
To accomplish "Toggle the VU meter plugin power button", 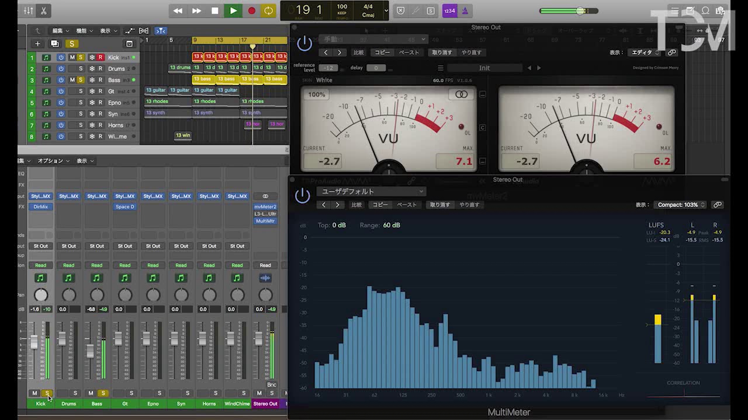I will [x=304, y=43].
